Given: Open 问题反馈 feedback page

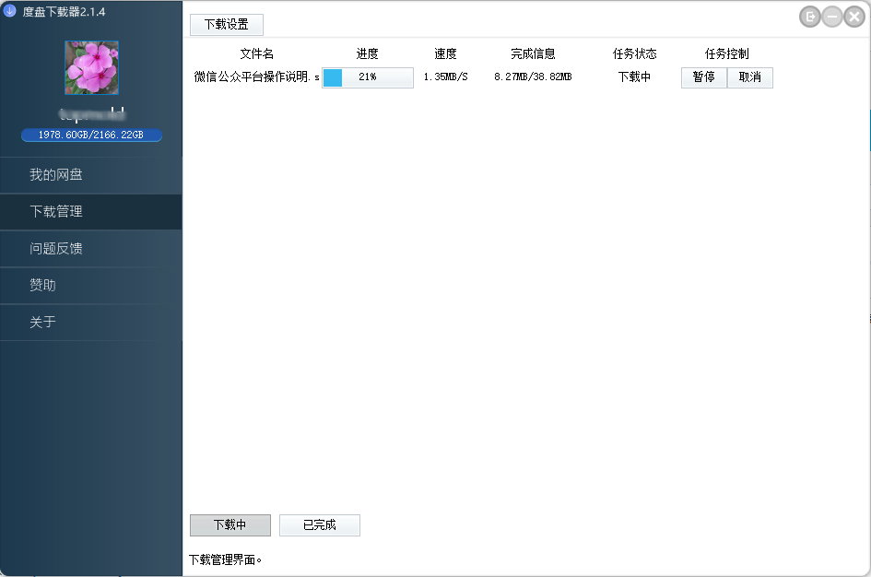Looking at the screenshot, I should [91, 248].
